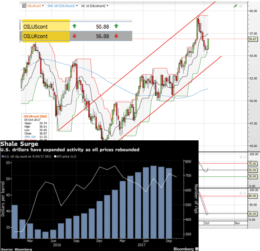Select the OILUScont watchlist row

pos(76,26)
